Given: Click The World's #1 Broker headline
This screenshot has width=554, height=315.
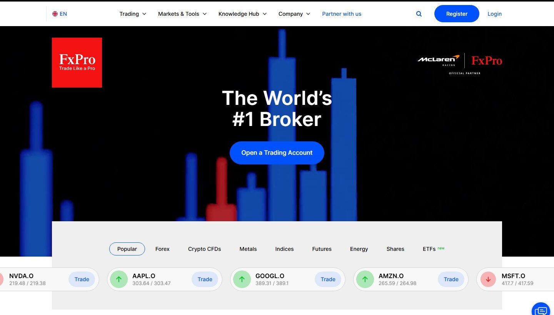Looking at the screenshot, I should (277, 108).
